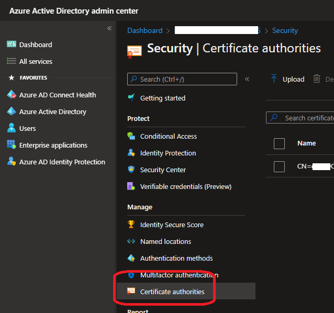Open Azure AD Connect Health icon

click(12, 95)
